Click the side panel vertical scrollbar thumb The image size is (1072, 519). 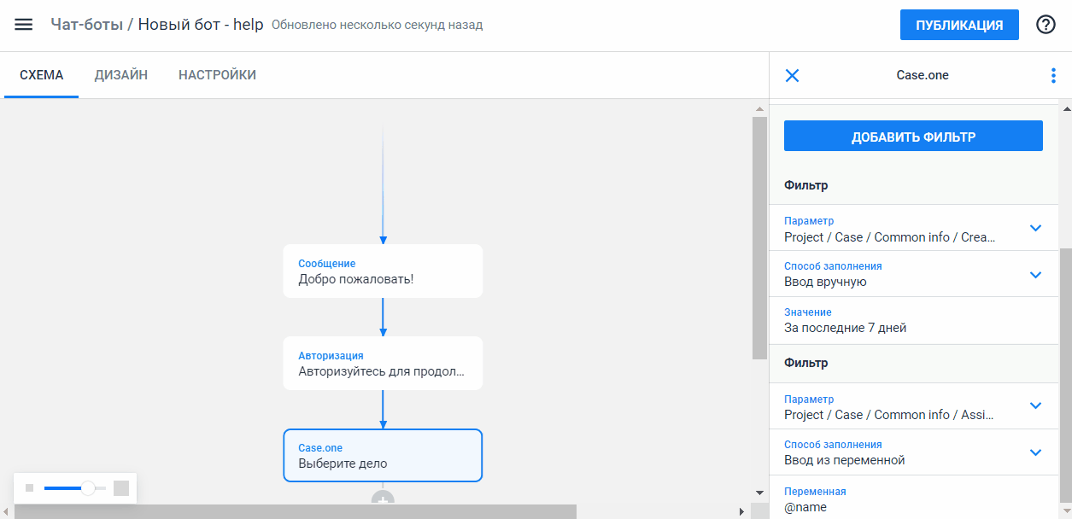(1065, 376)
